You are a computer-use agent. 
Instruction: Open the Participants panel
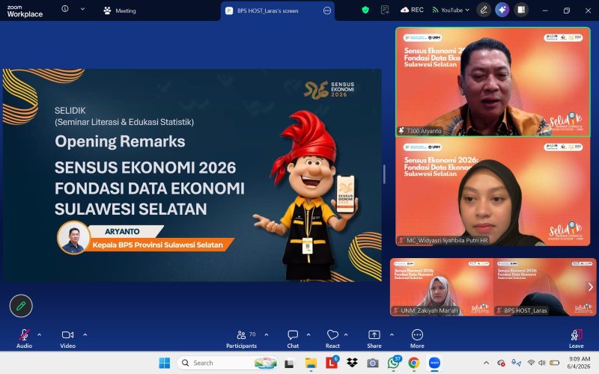tap(241, 339)
